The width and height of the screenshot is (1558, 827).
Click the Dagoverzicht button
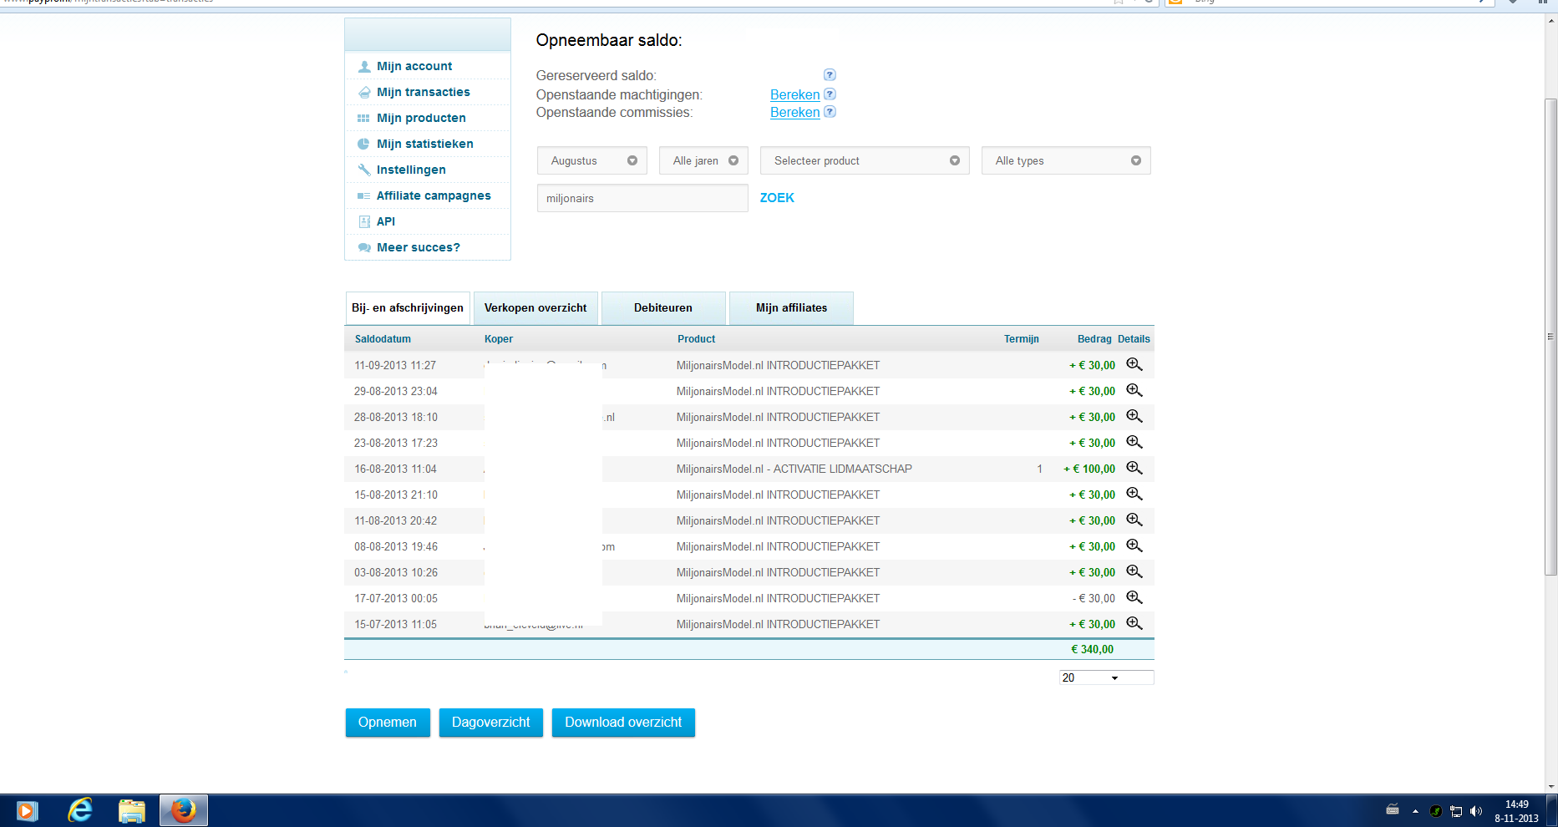[491, 723]
